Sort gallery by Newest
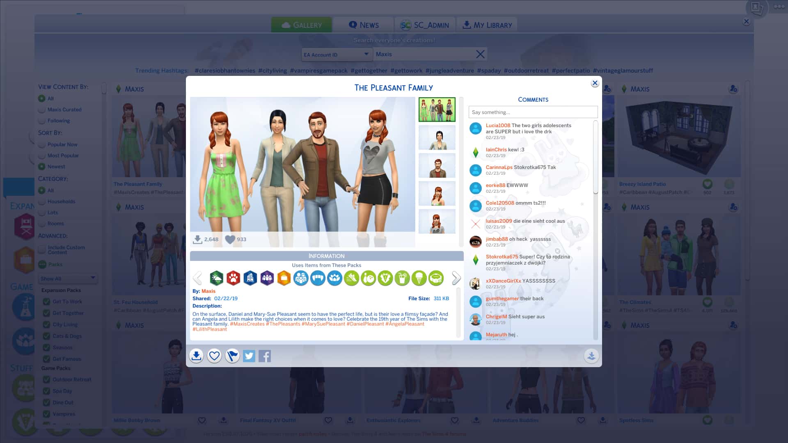 41,167
